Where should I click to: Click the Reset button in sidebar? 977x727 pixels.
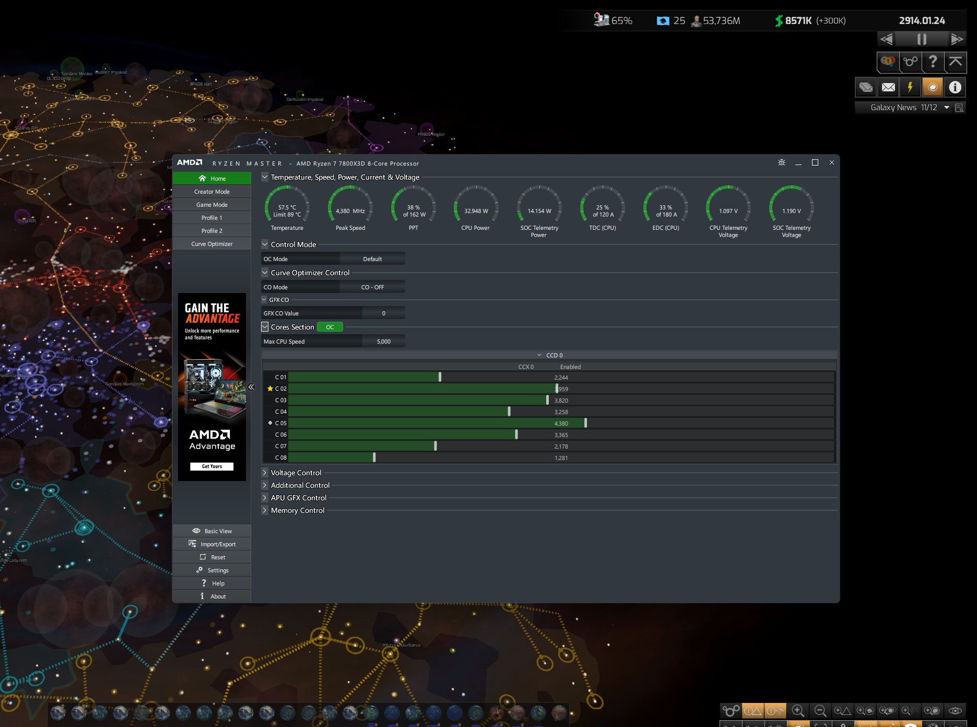pyautogui.click(x=212, y=557)
